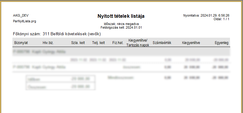Click the "Kiegyenlítve/ Tartozás napok" column header
The height and width of the screenshot is (113, 243).
[x=138, y=43]
